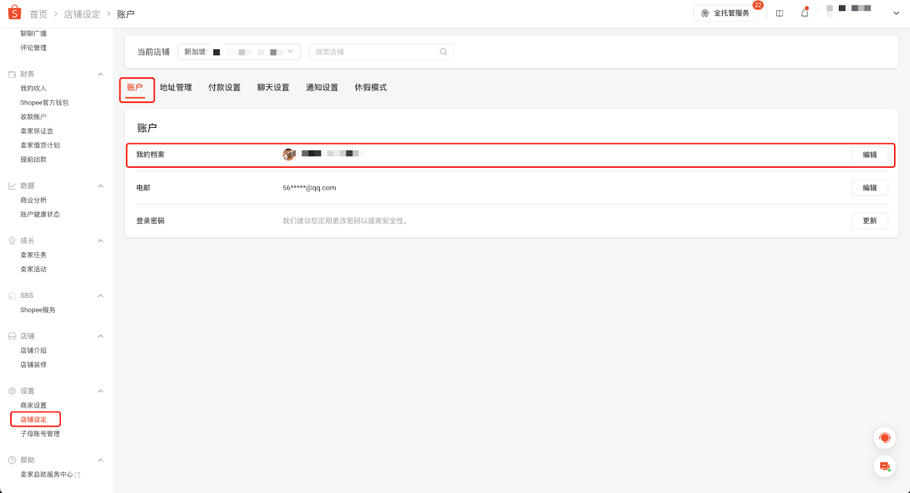
Task: Click the email text 56*****@qq.com
Action: (x=309, y=188)
